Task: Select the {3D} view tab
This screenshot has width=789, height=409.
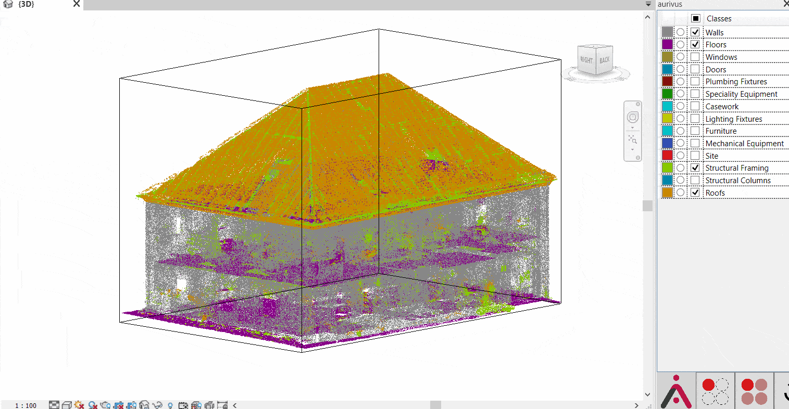Action: click(26, 4)
